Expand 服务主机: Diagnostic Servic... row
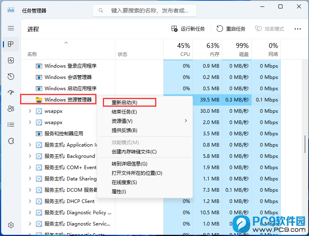The height and width of the screenshot is (236, 309). (30, 224)
